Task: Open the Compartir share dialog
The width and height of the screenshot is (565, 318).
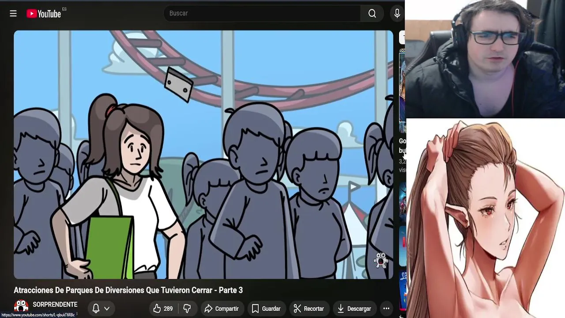Action: point(222,309)
